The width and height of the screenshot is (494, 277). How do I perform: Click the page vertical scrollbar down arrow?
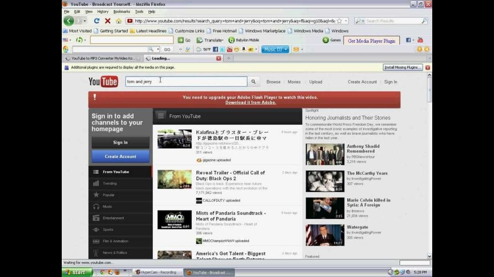click(429, 256)
